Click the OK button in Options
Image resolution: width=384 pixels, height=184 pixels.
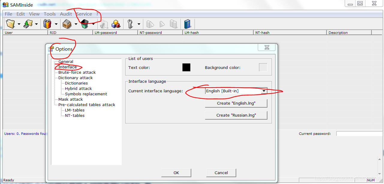click(x=176, y=173)
